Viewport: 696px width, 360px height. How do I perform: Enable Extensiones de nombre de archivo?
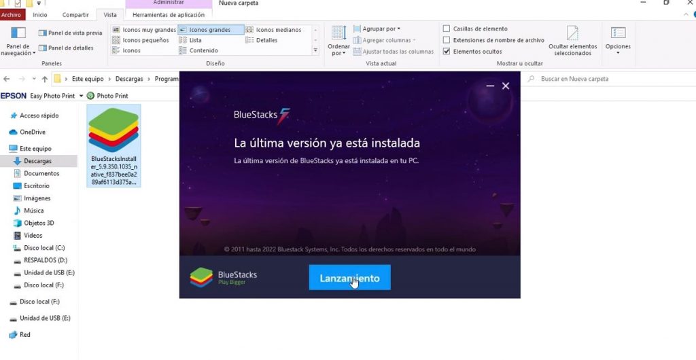pos(447,40)
